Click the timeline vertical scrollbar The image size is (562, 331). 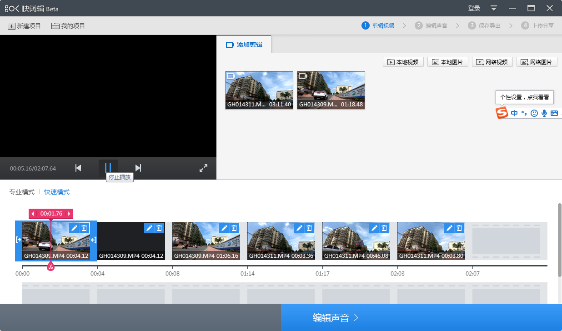(559, 240)
